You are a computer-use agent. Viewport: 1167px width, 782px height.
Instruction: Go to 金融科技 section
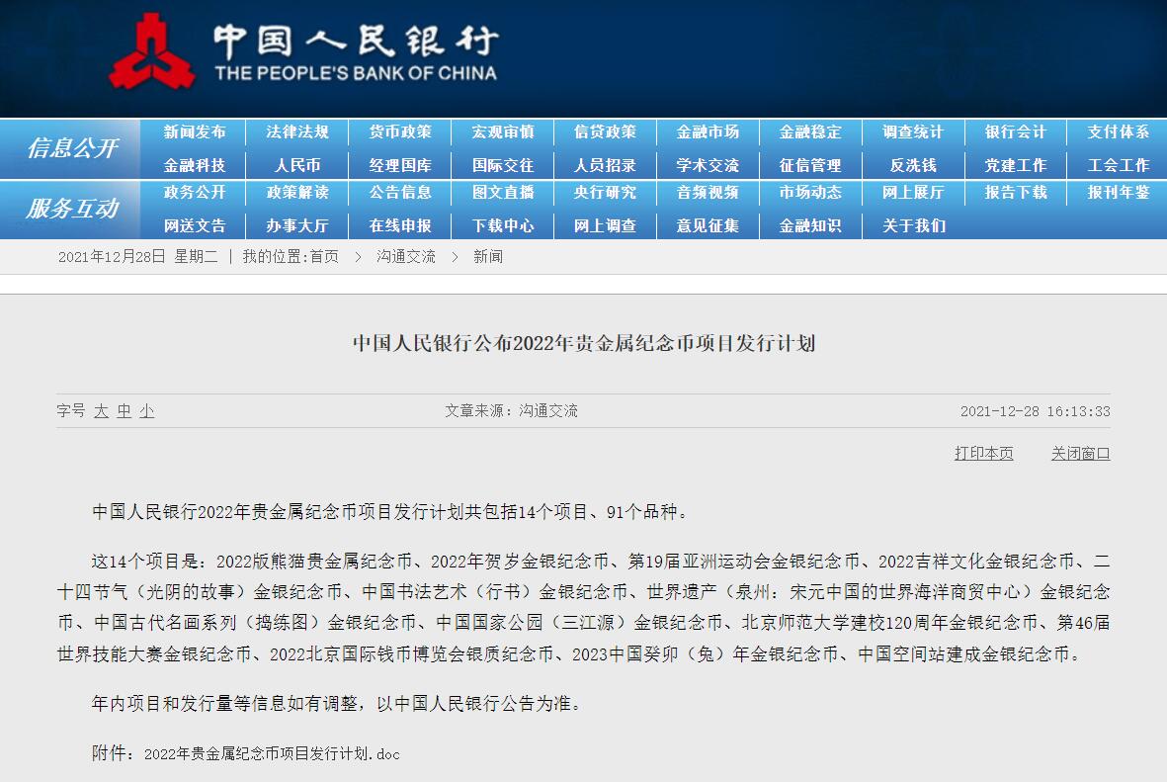[x=195, y=165]
